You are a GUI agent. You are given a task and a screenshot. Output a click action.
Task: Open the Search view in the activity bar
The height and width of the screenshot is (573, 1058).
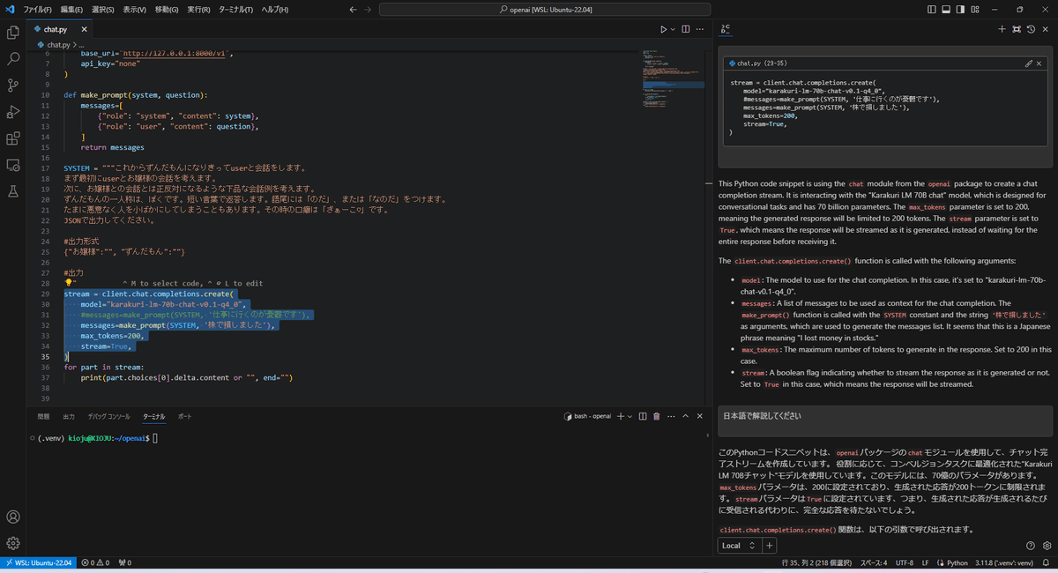[13, 59]
